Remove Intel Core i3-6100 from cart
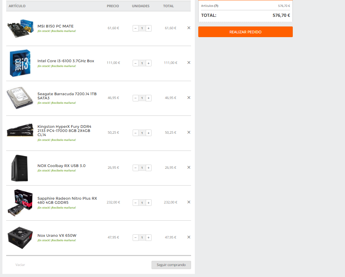Screen dimensions: 345x277 click(x=189, y=63)
